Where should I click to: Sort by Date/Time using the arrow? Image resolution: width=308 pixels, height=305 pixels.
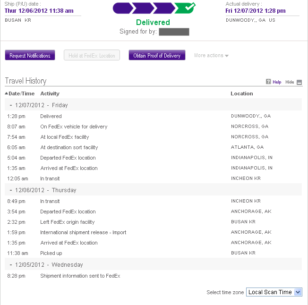[x=7, y=93]
